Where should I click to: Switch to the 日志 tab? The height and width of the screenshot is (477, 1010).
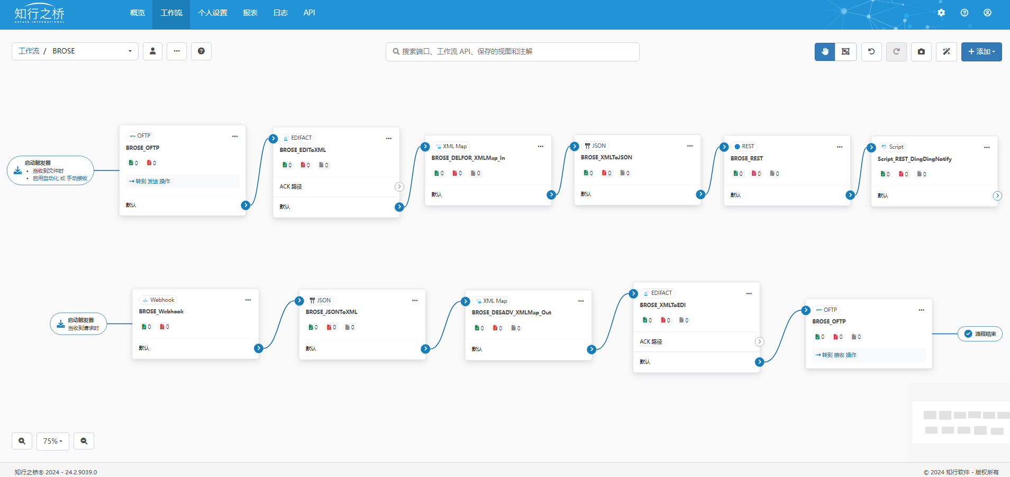(280, 13)
